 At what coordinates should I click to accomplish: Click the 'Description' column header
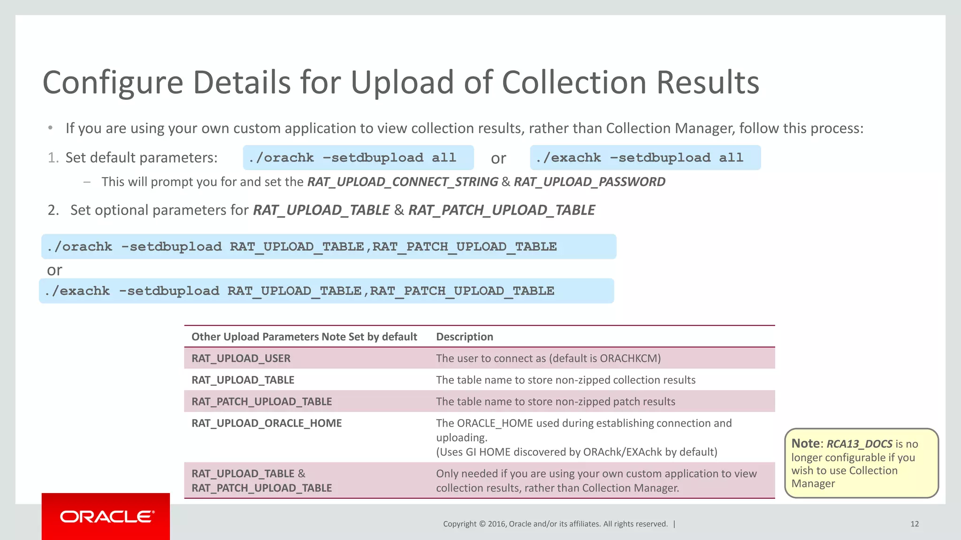465,337
